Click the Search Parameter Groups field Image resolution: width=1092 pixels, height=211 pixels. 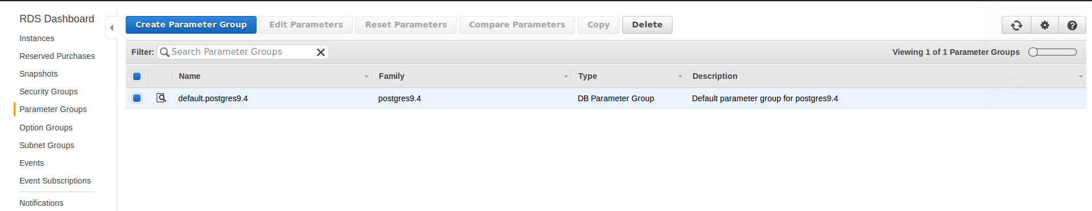pyautogui.click(x=242, y=52)
